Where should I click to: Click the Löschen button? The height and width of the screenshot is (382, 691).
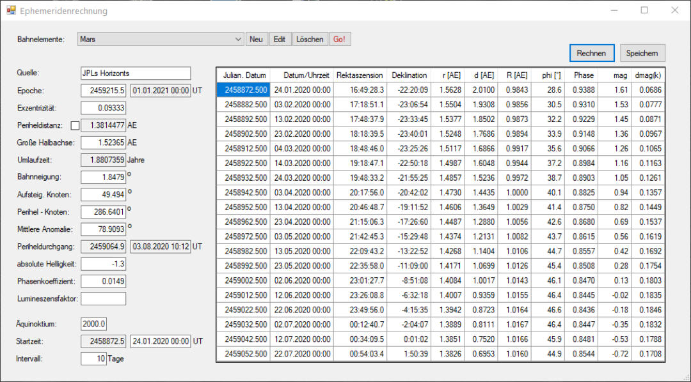point(310,40)
